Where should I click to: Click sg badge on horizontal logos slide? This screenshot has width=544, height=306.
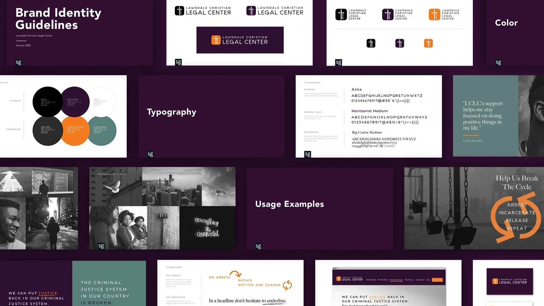pos(178,62)
